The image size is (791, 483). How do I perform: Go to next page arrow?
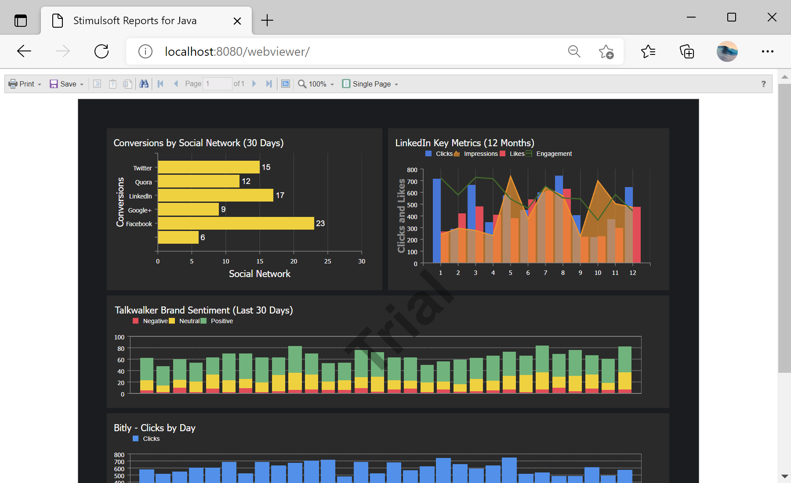tap(254, 83)
